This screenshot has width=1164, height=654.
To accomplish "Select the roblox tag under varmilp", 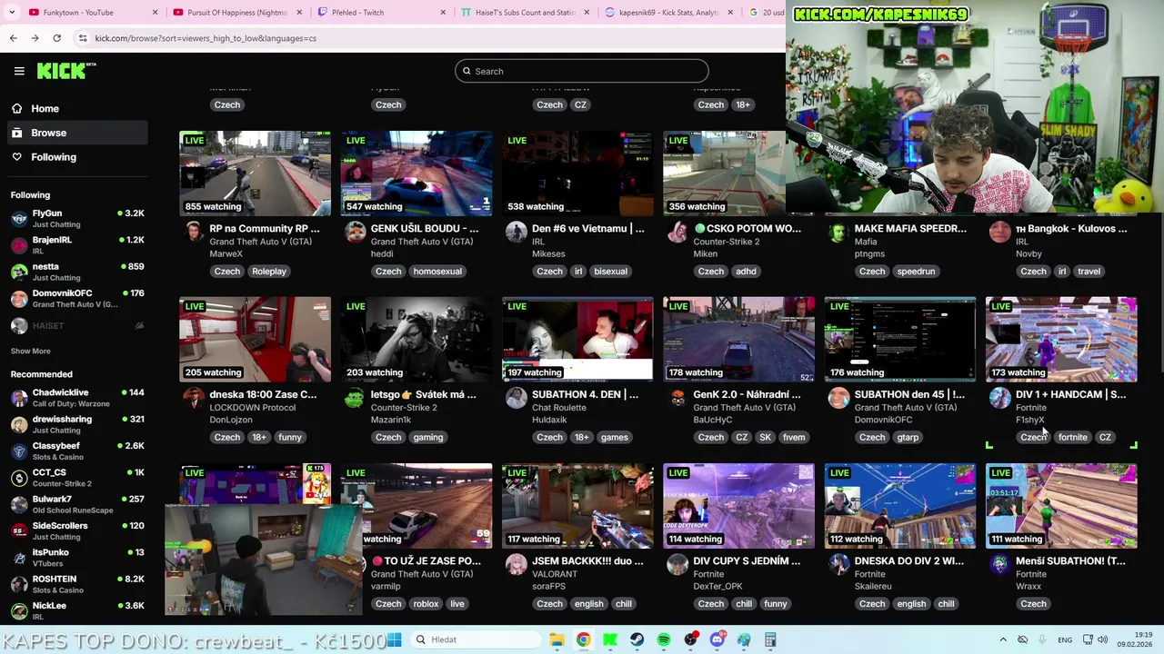I will [x=426, y=603].
